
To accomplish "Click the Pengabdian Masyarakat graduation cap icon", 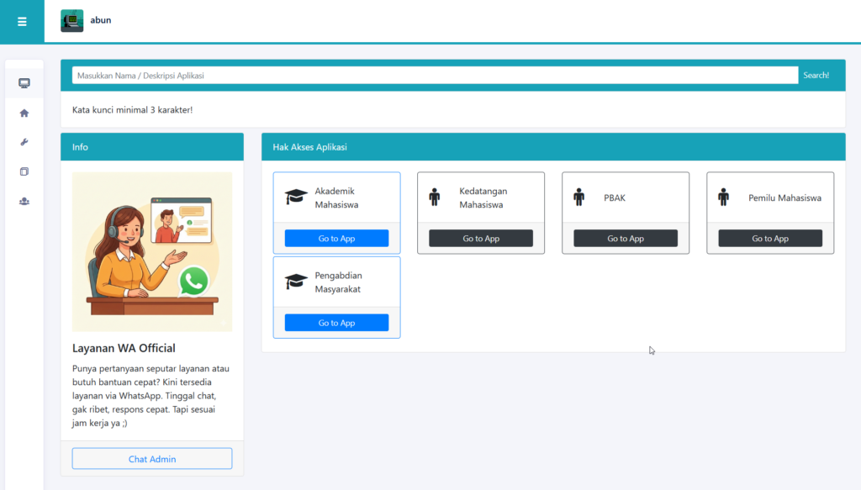I will click(296, 282).
